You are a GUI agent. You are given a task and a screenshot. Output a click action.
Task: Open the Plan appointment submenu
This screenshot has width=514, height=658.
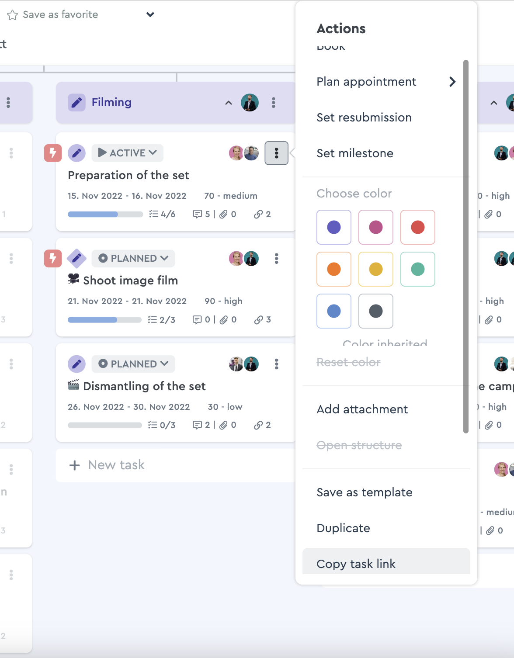point(386,82)
